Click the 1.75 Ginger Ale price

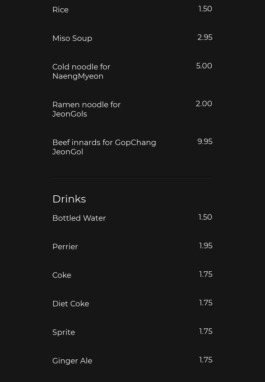coord(205,360)
